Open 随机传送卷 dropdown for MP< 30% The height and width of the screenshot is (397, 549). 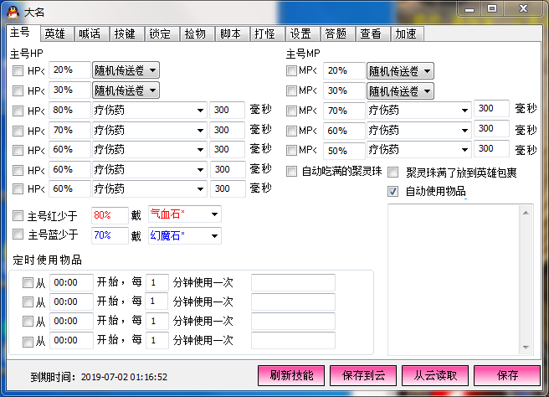400,91
